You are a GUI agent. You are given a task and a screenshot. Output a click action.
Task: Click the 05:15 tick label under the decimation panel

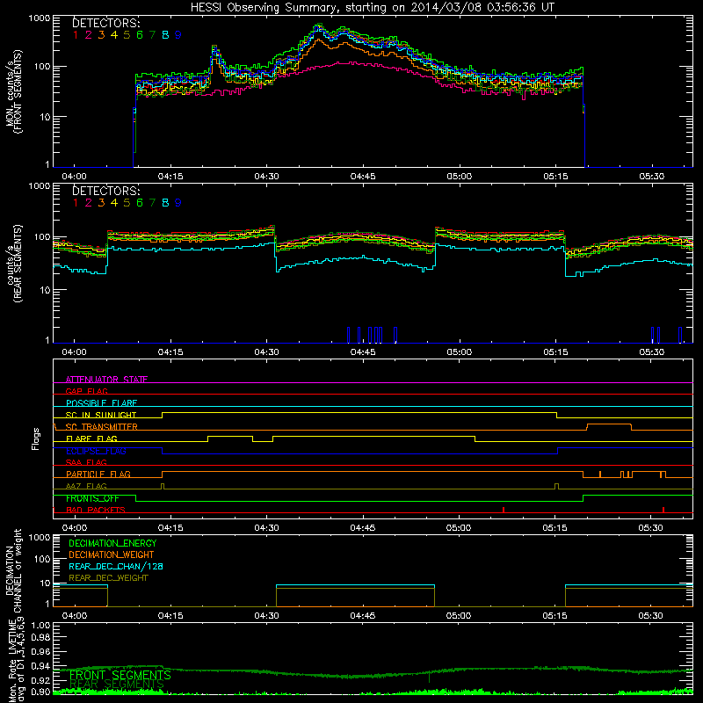(x=555, y=616)
